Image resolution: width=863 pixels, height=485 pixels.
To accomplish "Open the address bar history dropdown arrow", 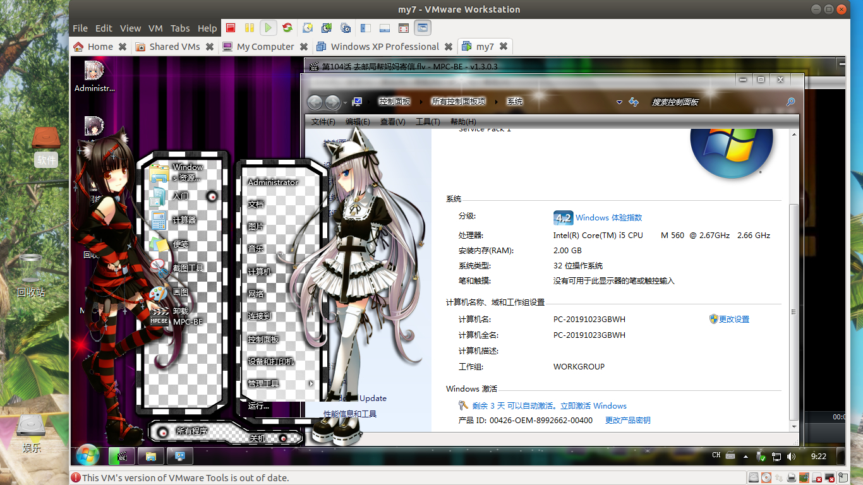I will pyautogui.click(x=620, y=102).
